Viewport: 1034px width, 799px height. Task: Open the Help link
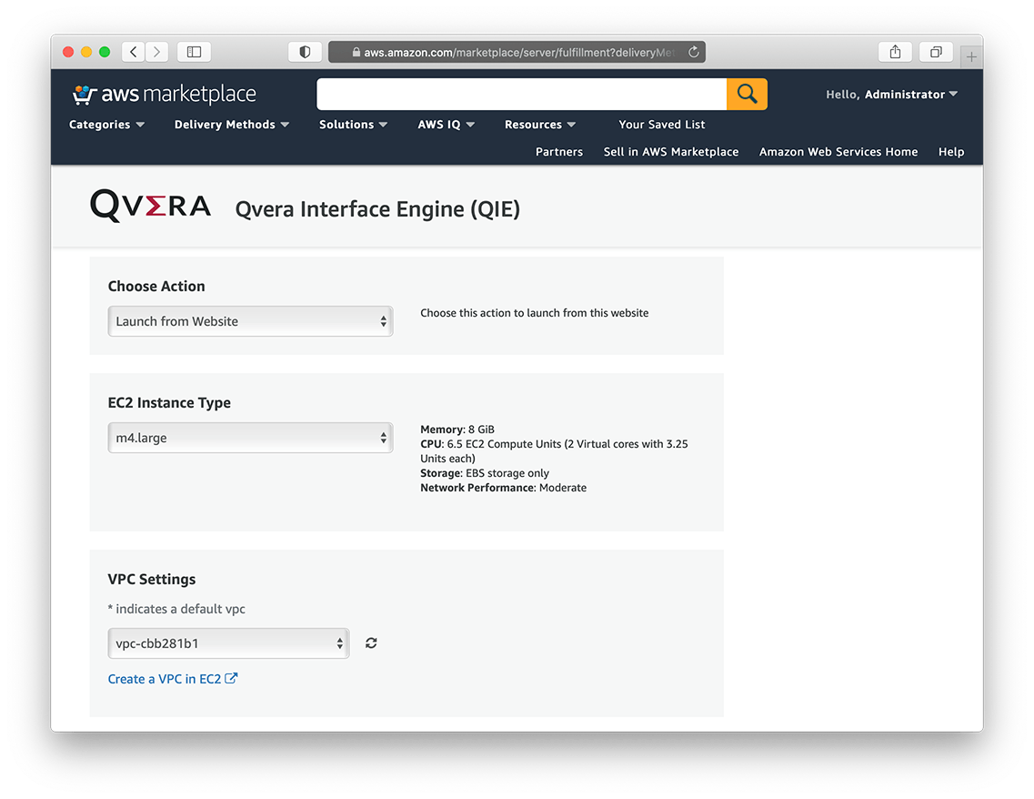click(951, 152)
